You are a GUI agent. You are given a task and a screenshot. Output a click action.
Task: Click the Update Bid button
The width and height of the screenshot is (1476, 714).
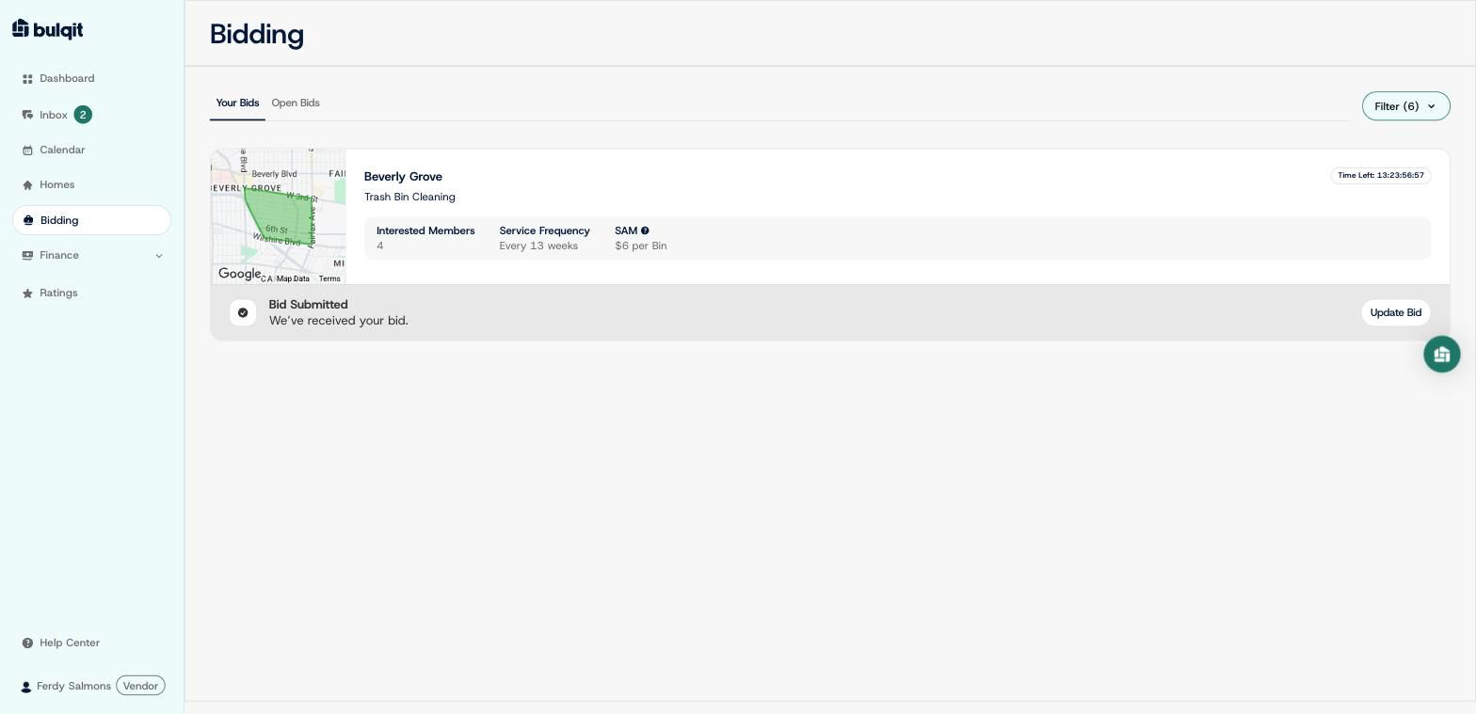point(1395,312)
